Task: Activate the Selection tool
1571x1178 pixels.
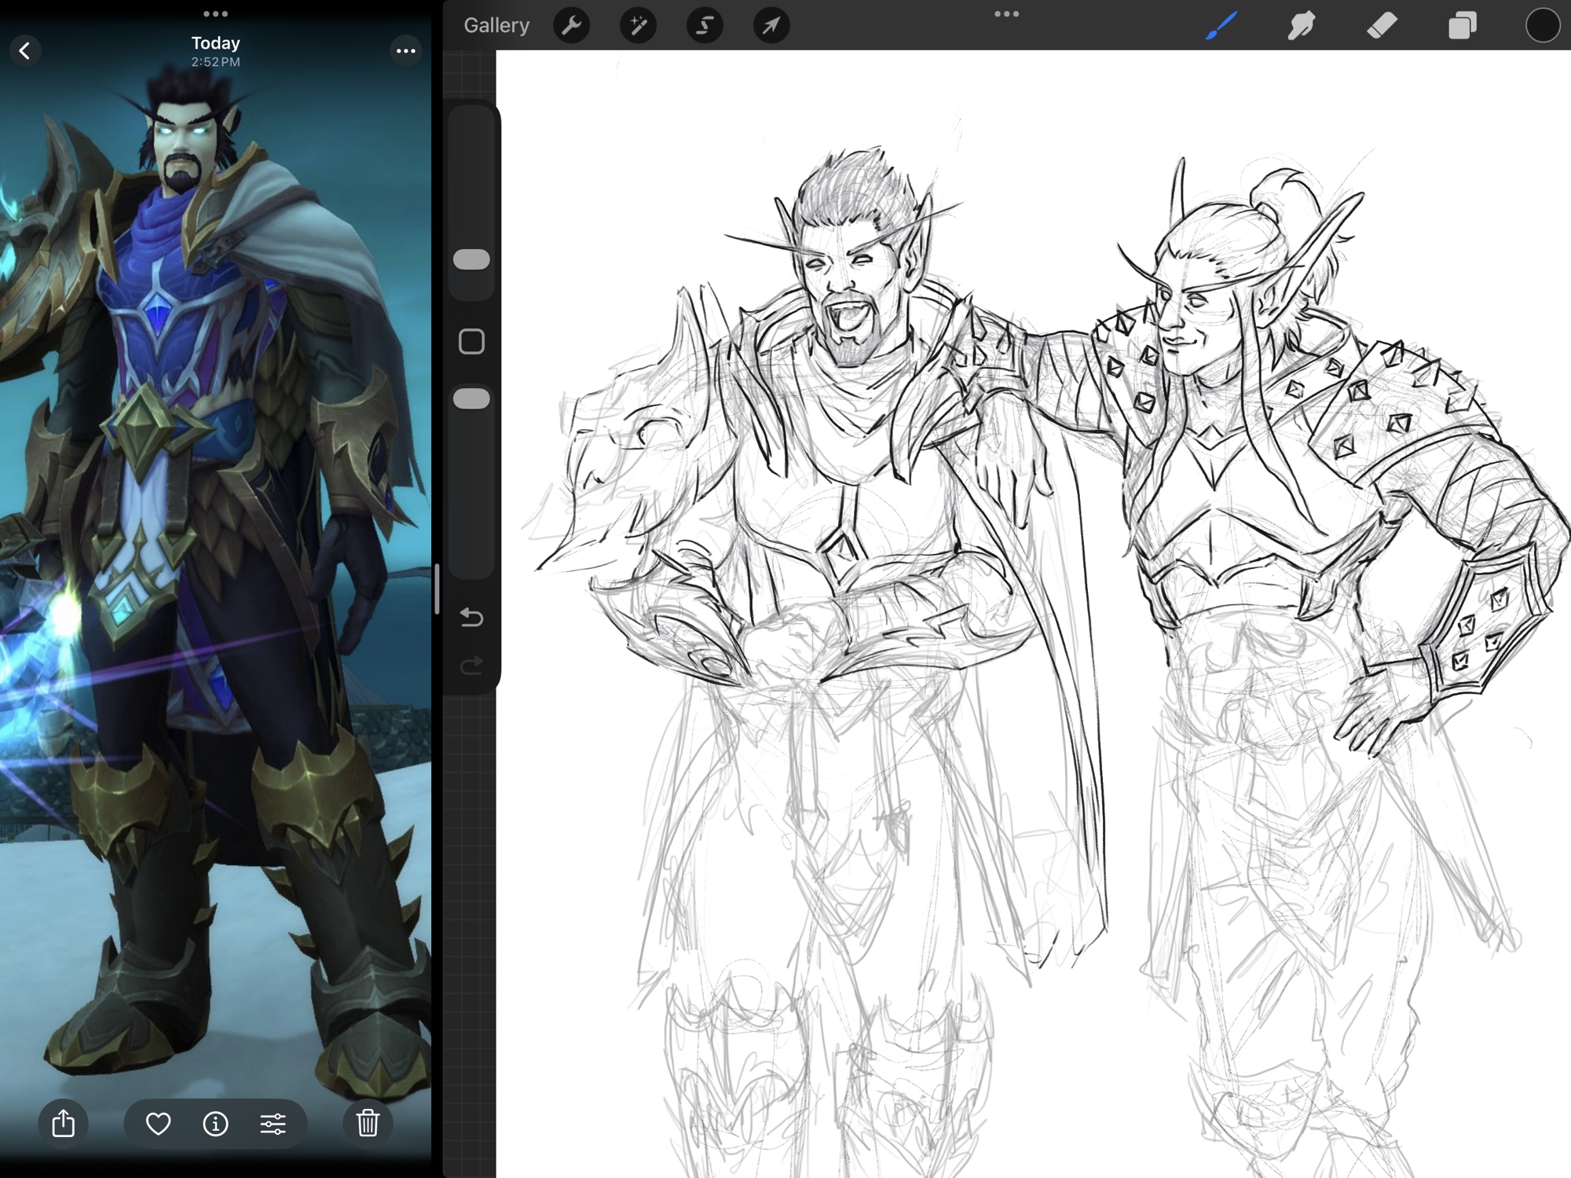Action: [705, 26]
